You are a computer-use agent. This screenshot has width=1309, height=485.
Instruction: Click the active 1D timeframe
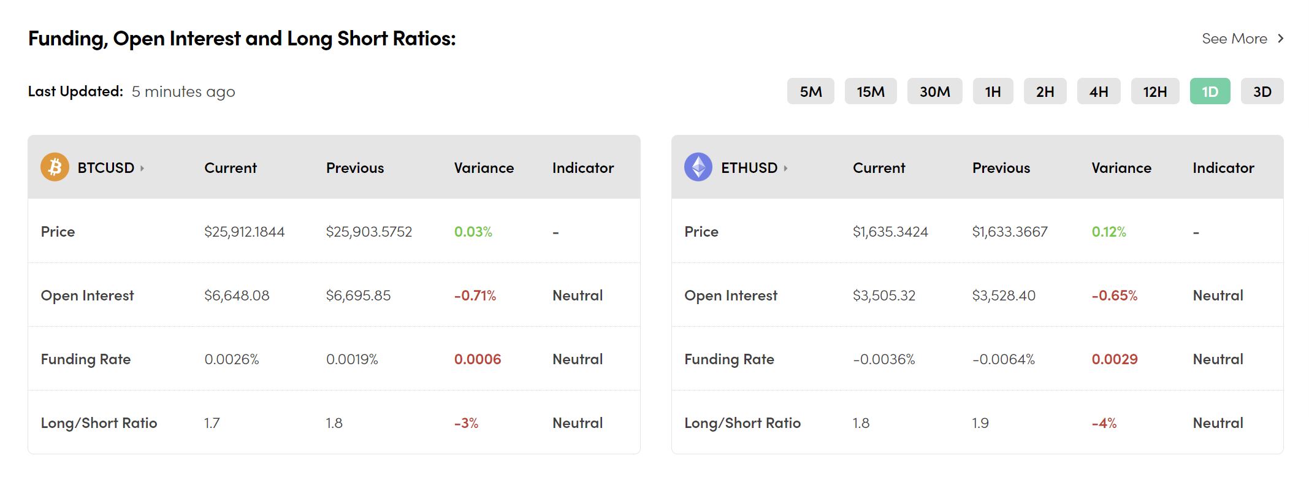pyautogui.click(x=1210, y=91)
